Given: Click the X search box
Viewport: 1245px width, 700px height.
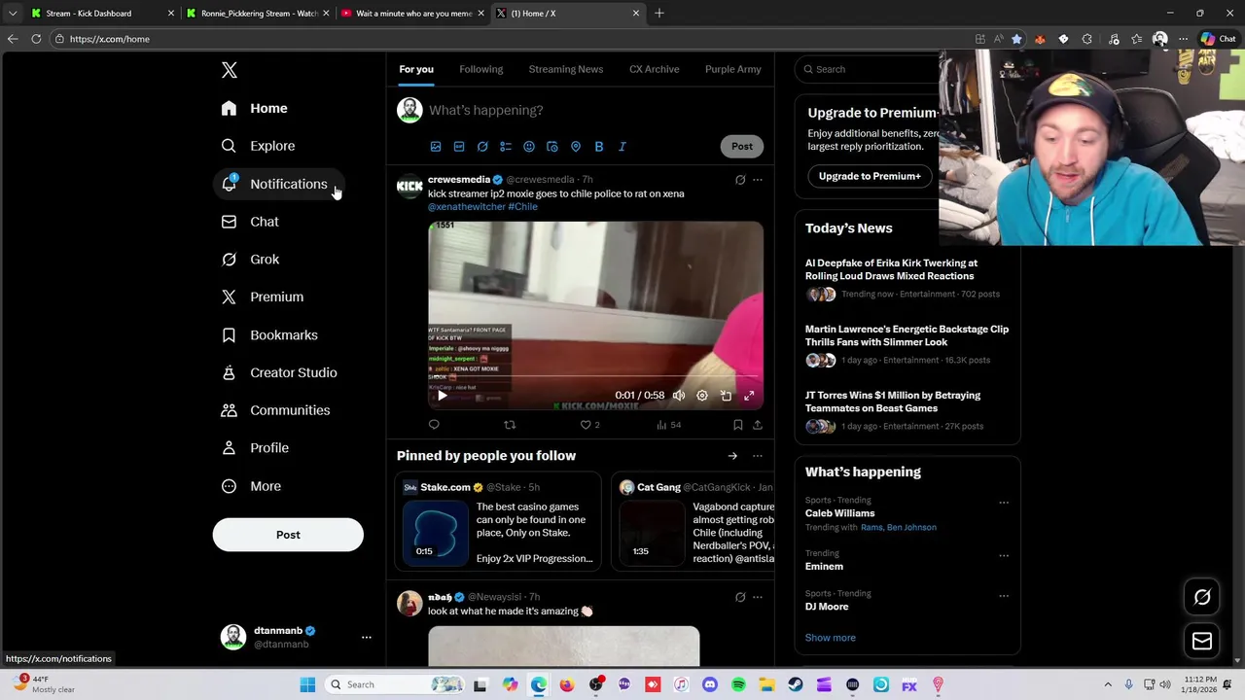Looking at the screenshot, I should pyautogui.click(x=866, y=69).
